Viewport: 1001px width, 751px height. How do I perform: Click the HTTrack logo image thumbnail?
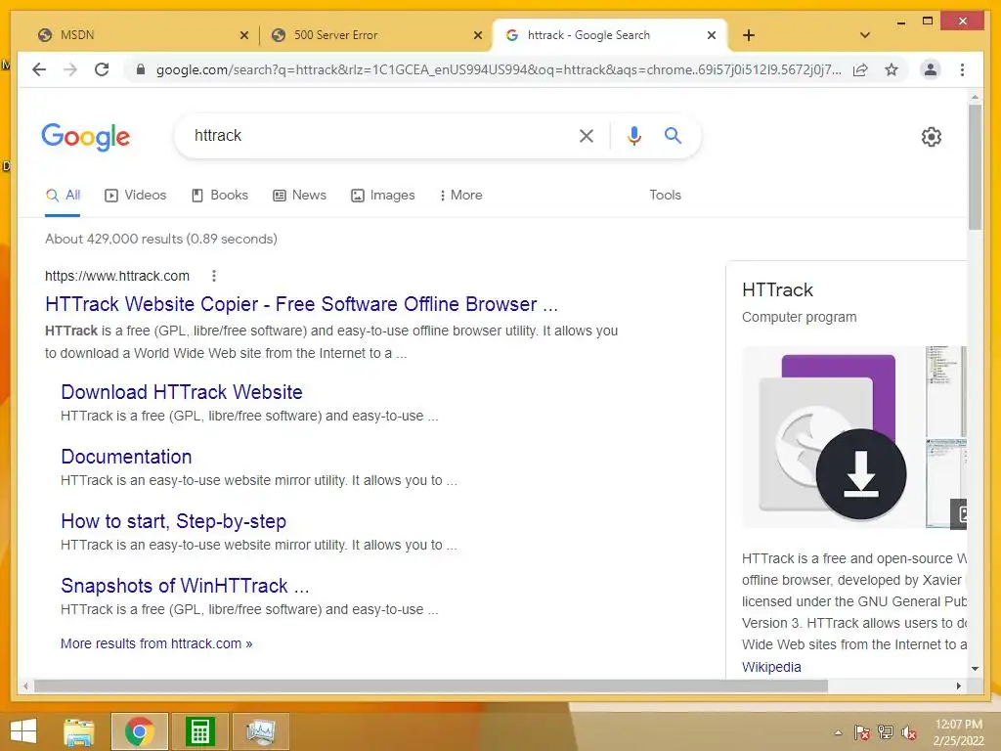832,437
